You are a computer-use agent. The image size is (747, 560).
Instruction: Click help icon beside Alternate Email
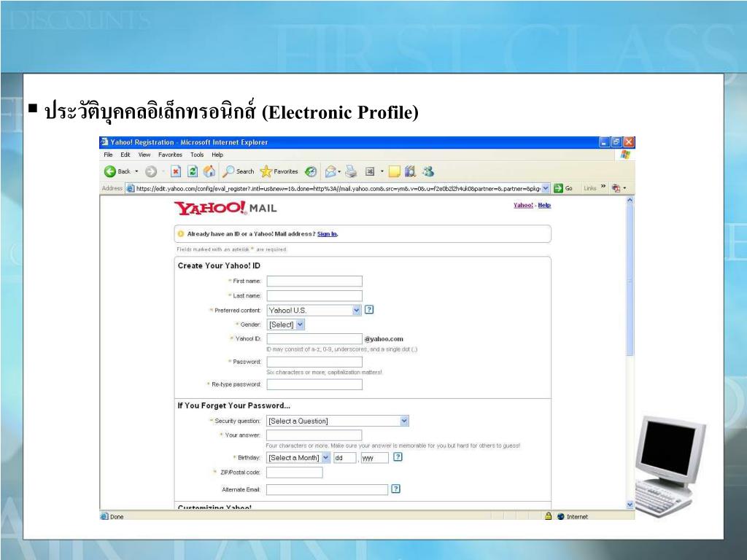click(395, 489)
